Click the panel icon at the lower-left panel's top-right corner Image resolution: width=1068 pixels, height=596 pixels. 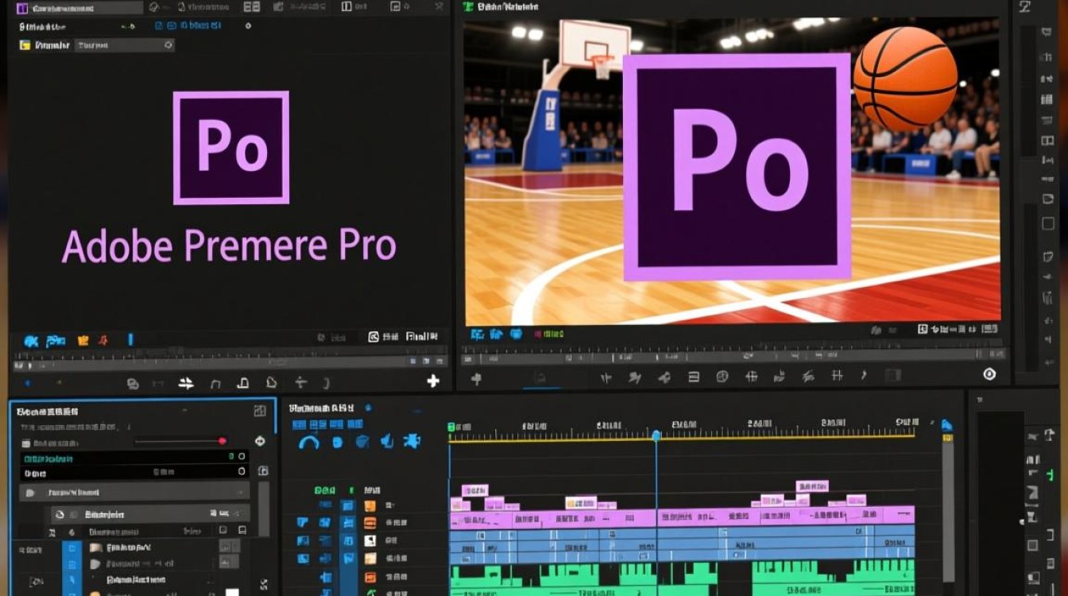[x=260, y=411]
